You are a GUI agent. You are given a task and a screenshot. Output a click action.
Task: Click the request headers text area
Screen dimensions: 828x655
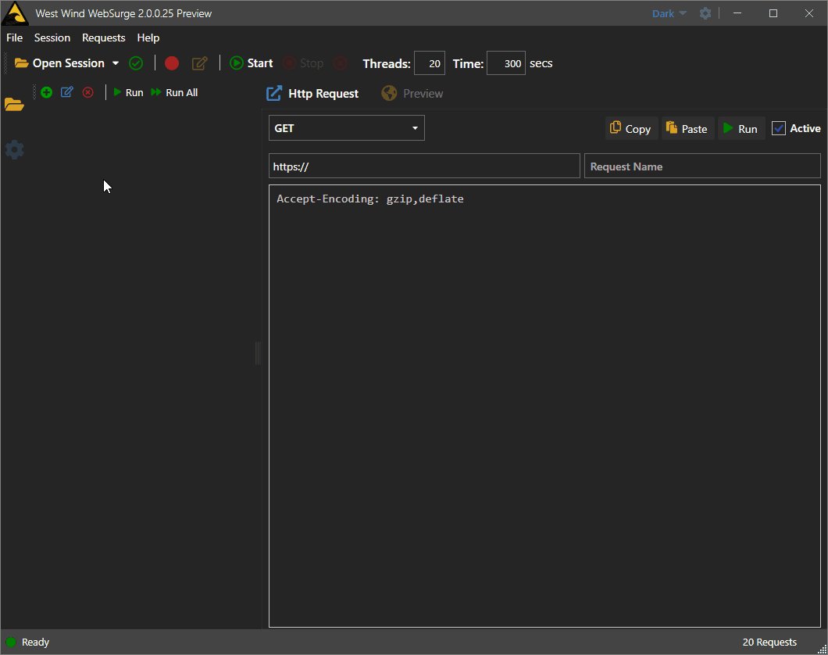pyautogui.click(x=544, y=406)
